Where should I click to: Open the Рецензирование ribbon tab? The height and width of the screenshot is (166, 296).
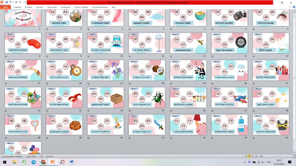point(100,7)
